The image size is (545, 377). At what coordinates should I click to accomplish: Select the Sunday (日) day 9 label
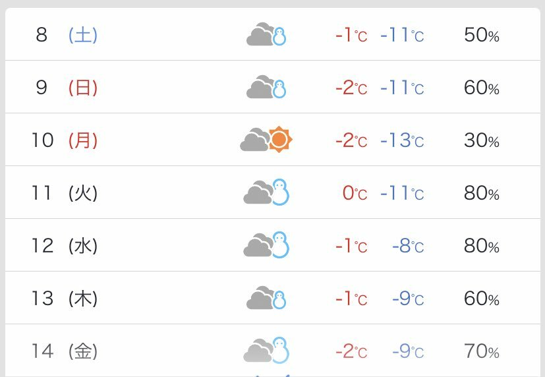(x=83, y=88)
